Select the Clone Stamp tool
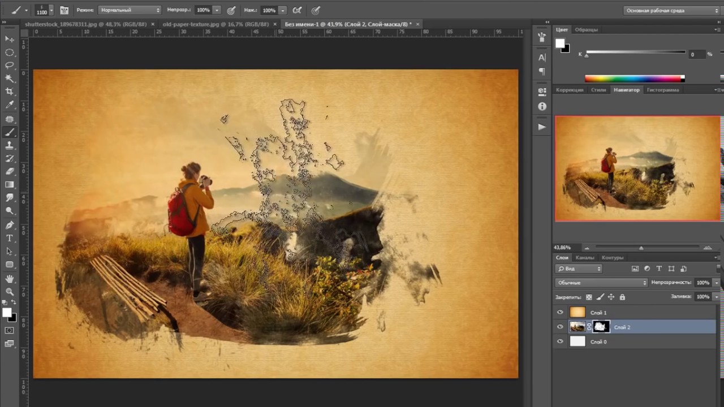This screenshot has height=407, width=724. coord(10,146)
